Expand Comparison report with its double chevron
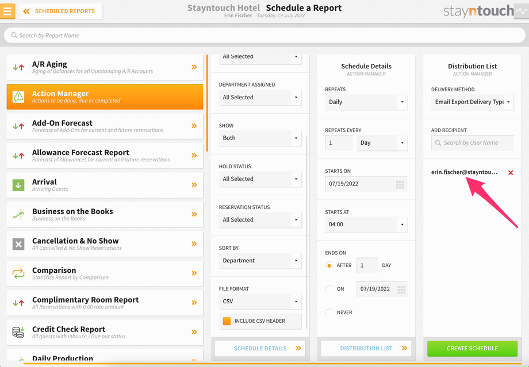This screenshot has width=529, height=367. pyautogui.click(x=194, y=273)
